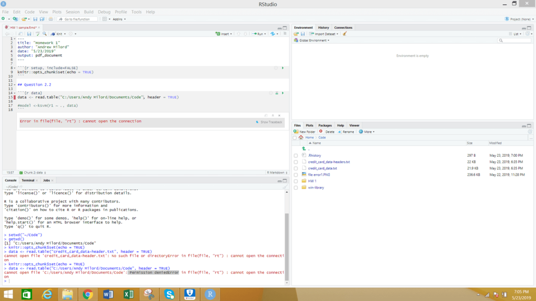The image size is (536, 301).
Task: Open the Code menu
Action: tap(29, 12)
